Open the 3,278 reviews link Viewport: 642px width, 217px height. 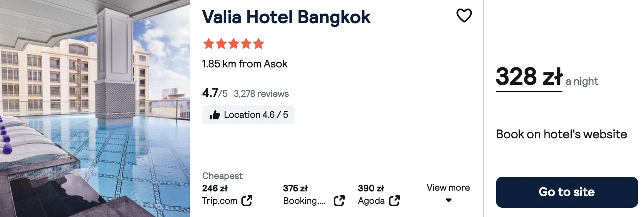pyautogui.click(x=261, y=94)
